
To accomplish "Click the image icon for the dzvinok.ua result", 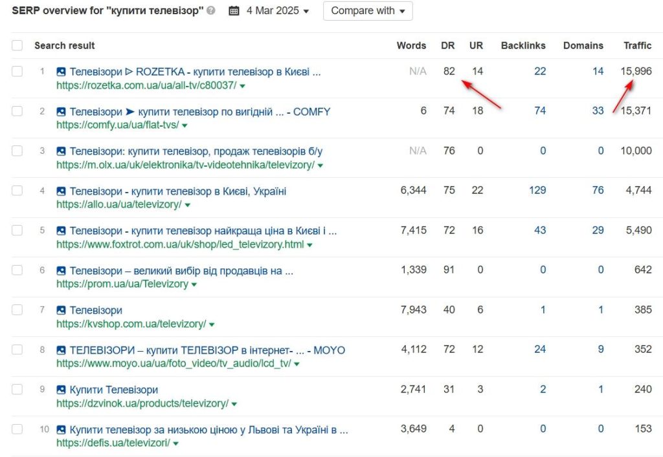I will point(61,390).
